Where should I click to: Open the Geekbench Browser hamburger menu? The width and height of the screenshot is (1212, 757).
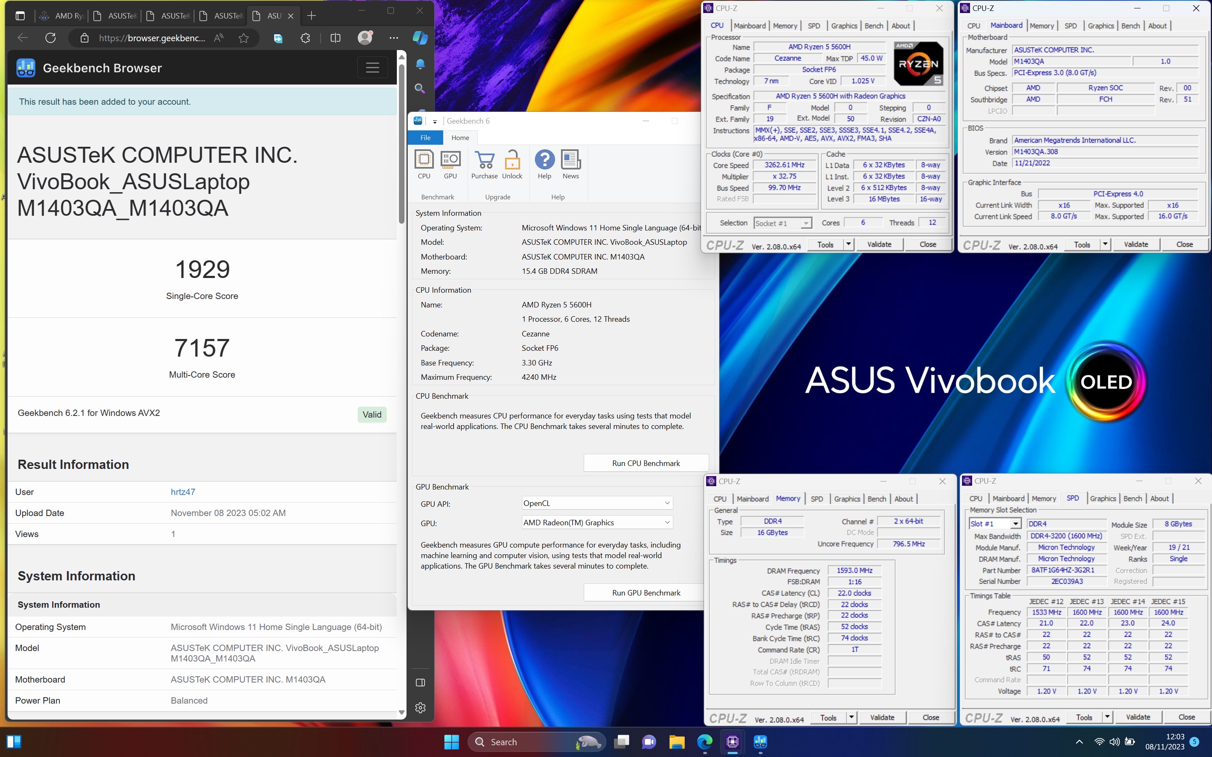[372, 68]
